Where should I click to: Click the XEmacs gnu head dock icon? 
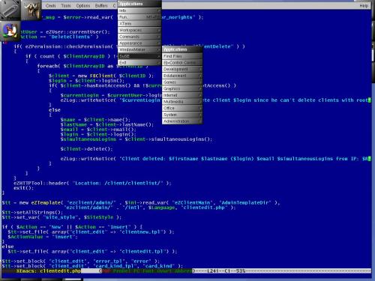(31, 10)
